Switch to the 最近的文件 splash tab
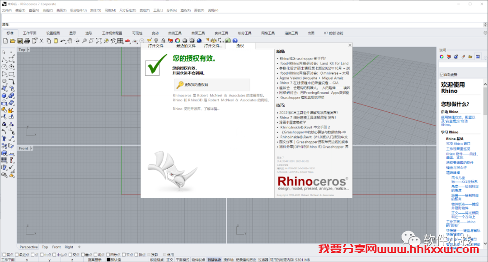Screen dimensions: 488x262 point(186,46)
